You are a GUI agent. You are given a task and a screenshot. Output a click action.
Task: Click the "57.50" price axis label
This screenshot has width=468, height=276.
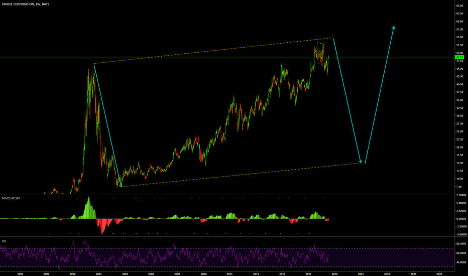tap(459, 29)
